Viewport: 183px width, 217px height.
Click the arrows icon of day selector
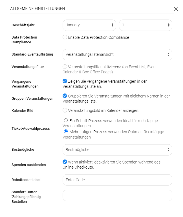click(168, 25)
